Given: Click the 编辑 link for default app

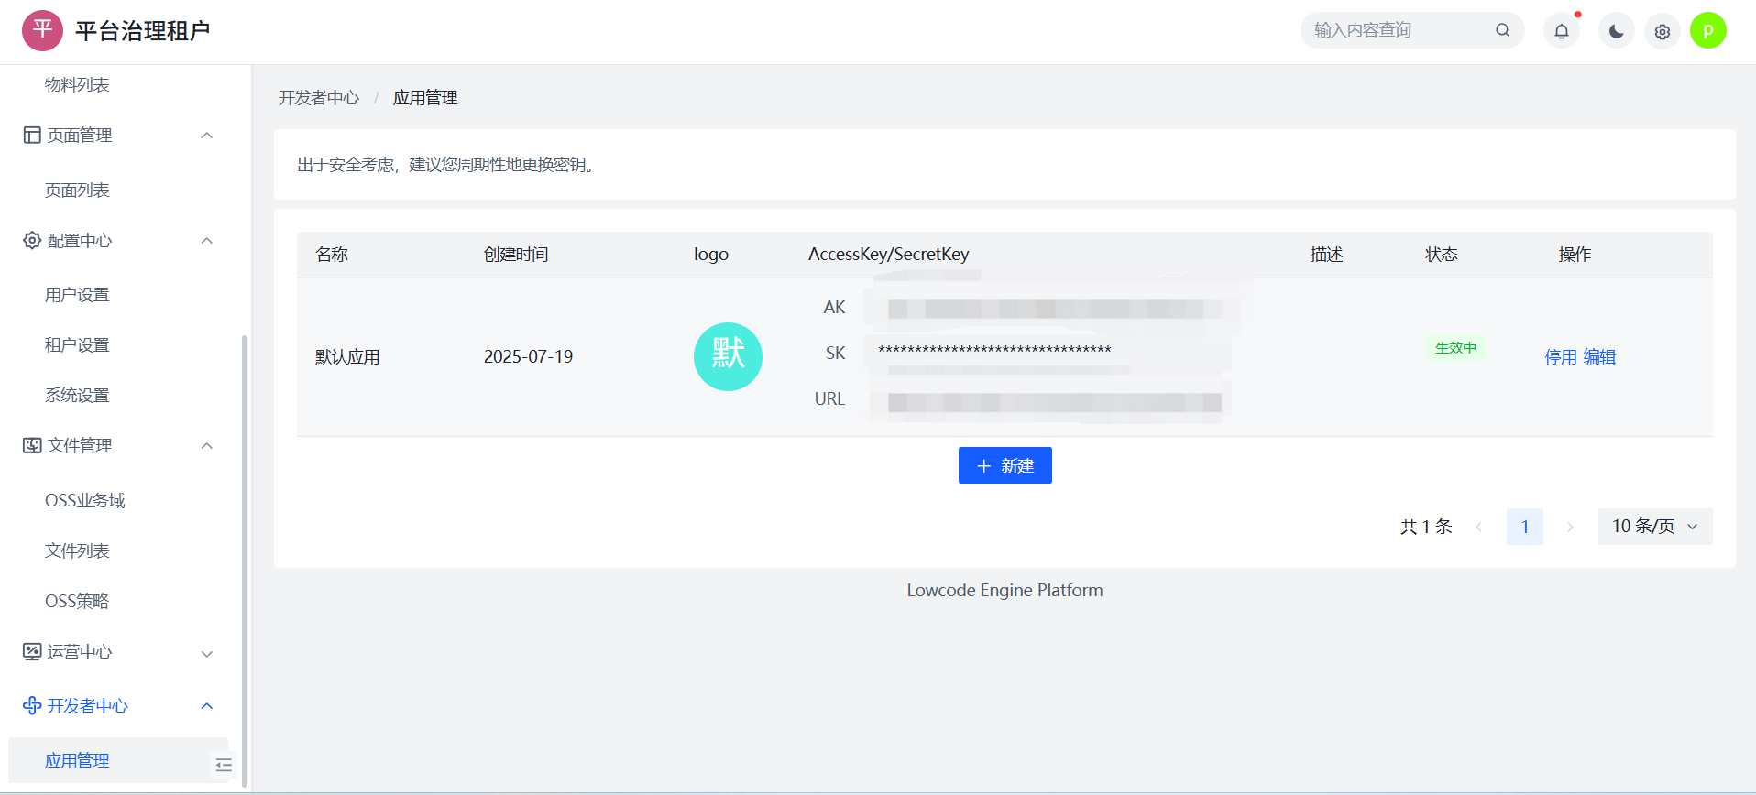Looking at the screenshot, I should (1599, 357).
